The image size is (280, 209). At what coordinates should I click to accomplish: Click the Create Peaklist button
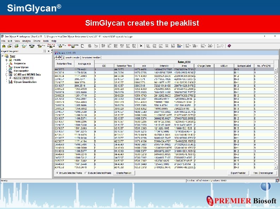(124, 173)
